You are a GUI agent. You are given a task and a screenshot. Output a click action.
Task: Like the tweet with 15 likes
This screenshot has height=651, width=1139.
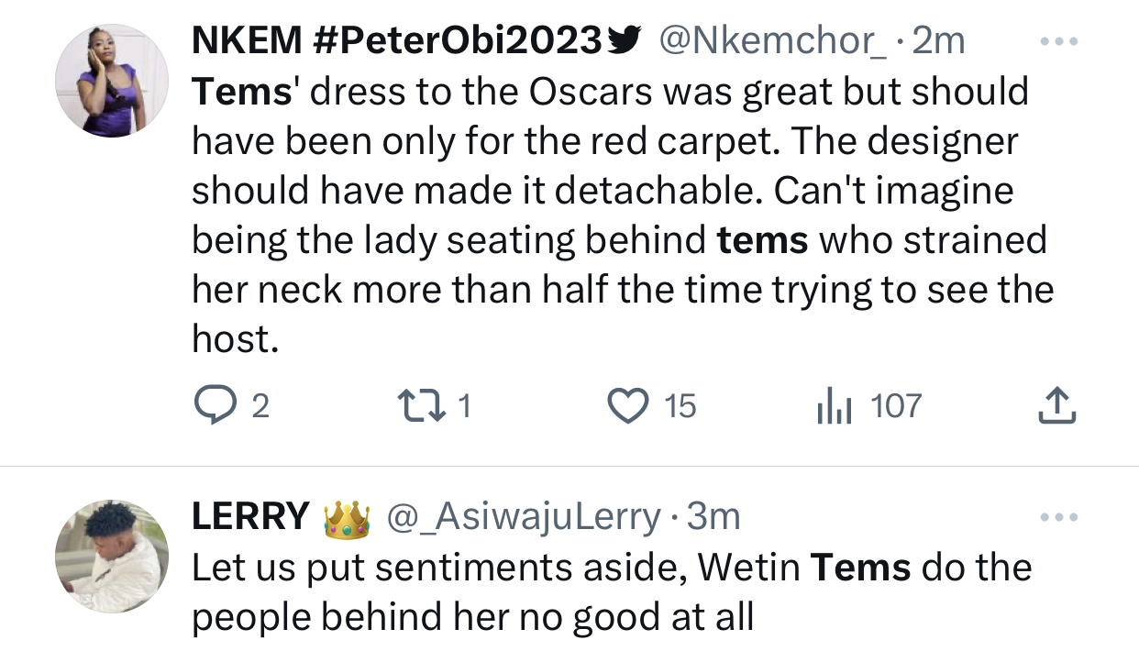(x=628, y=405)
